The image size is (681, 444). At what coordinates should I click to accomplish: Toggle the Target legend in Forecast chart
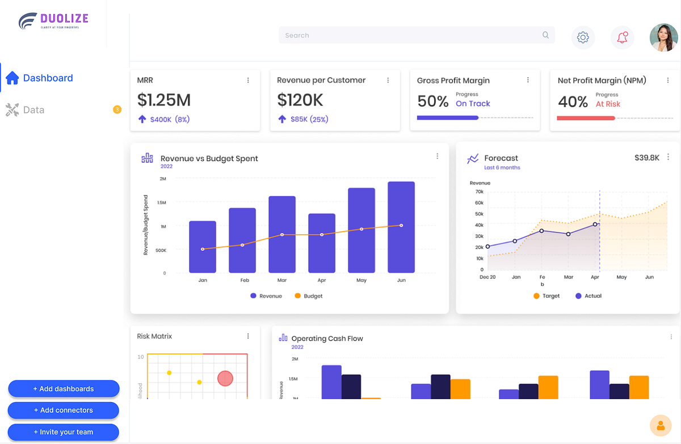546,295
